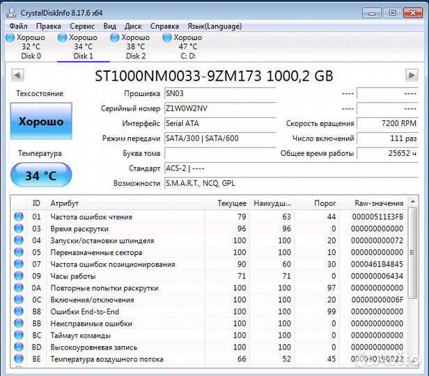Click the status icon for attribute 03
Image resolution: width=429 pixels, height=376 pixels.
(19, 228)
